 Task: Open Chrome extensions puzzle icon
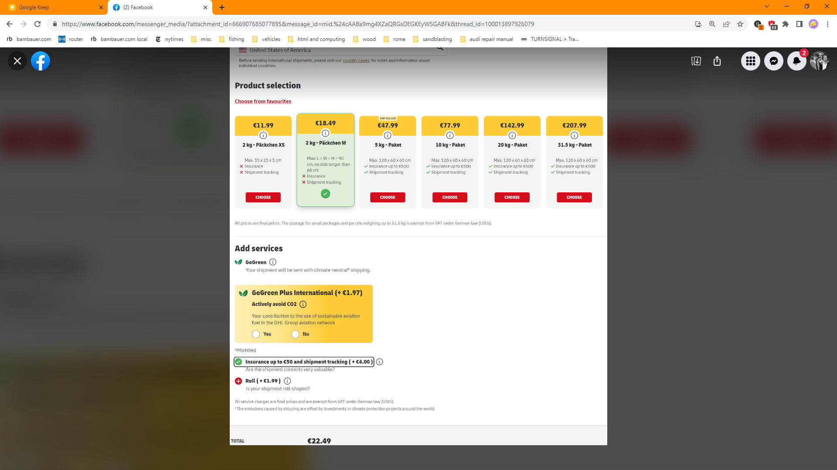click(x=786, y=24)
